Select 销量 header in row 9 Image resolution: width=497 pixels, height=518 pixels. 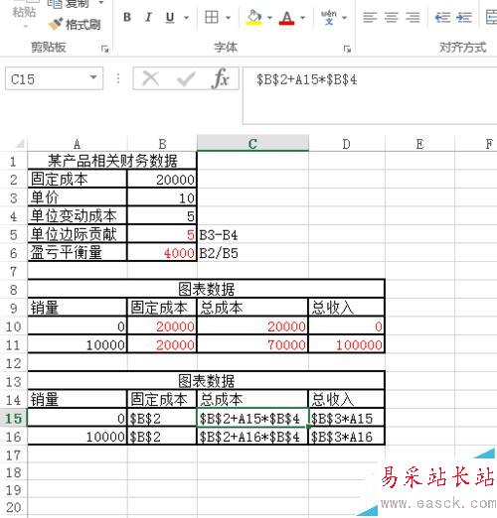[78, 308]
